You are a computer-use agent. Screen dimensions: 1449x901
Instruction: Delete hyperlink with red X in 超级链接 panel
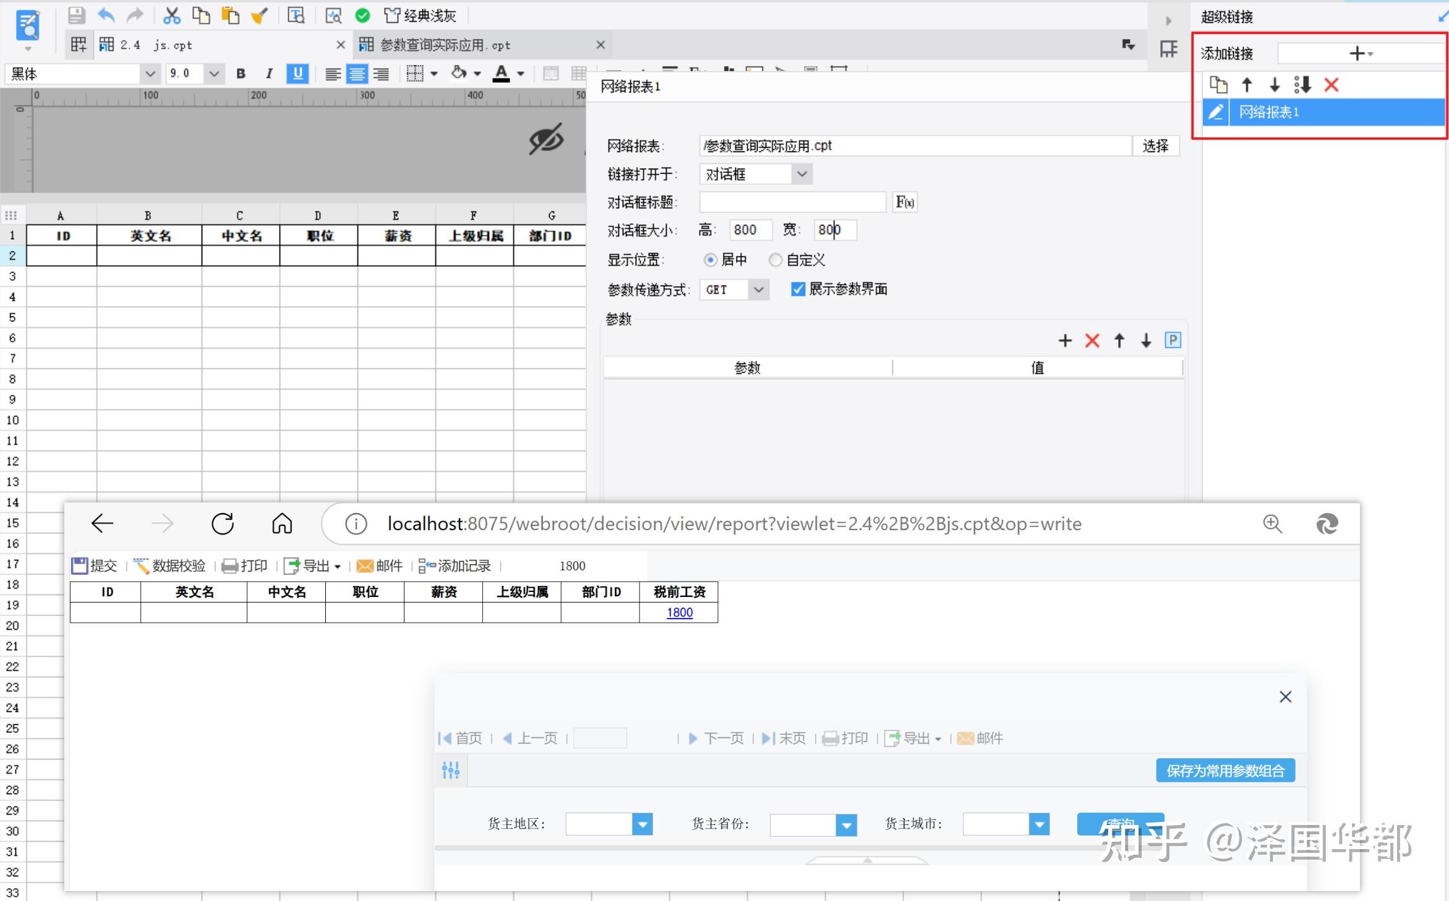[1331, 85]
